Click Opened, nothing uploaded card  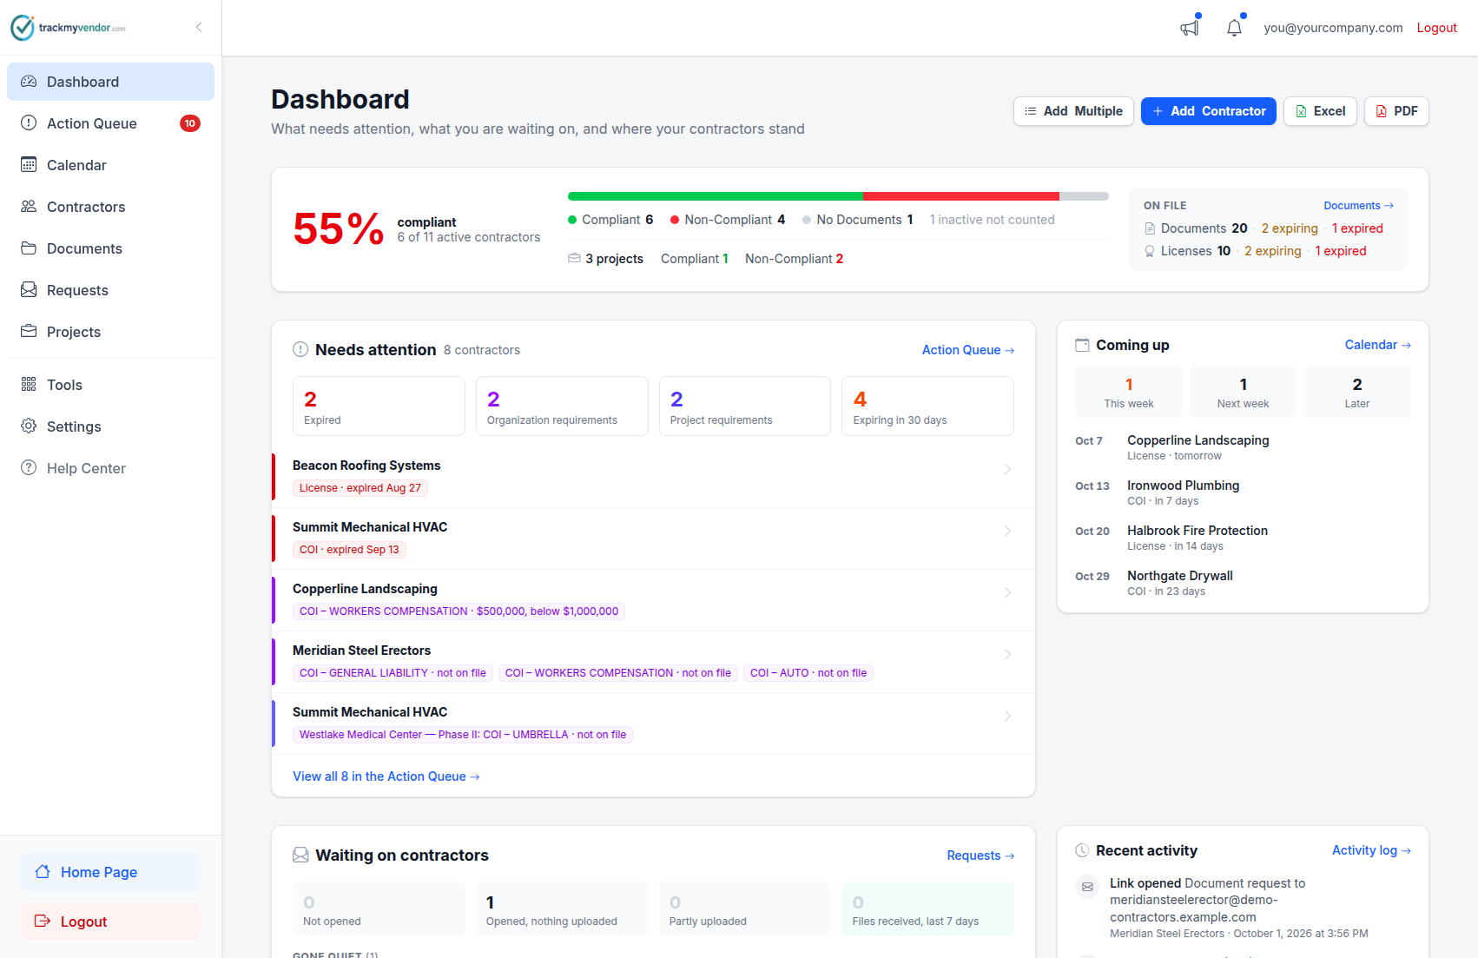[x=562, y=909]
